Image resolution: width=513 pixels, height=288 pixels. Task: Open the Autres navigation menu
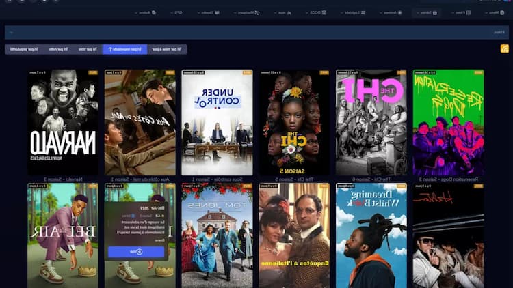pos(146,13)
